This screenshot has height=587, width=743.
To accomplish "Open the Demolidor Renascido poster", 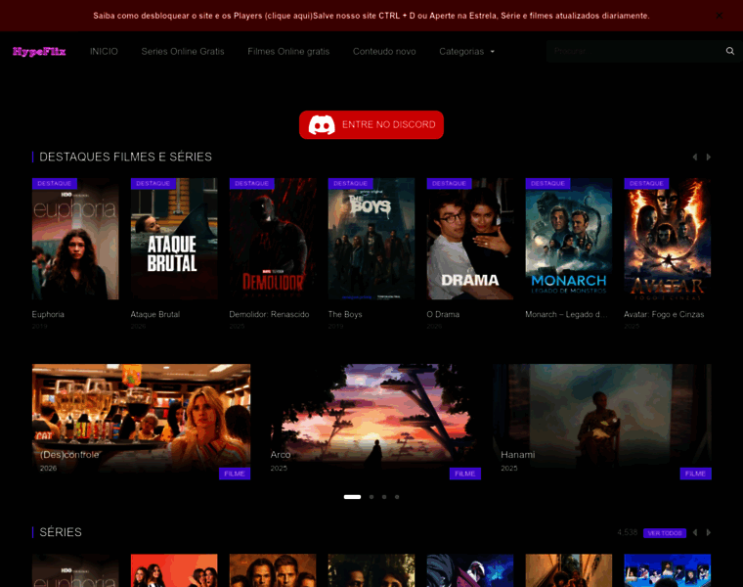I will [273, 239].
